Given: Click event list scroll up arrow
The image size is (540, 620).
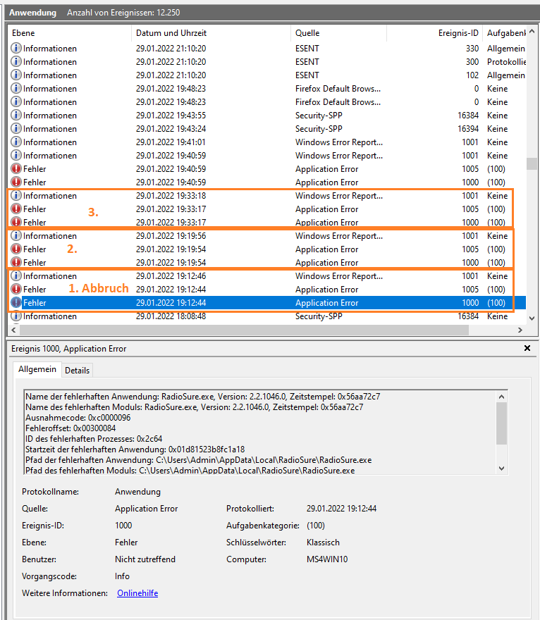Looking at the screenshot, I should 532,32.
